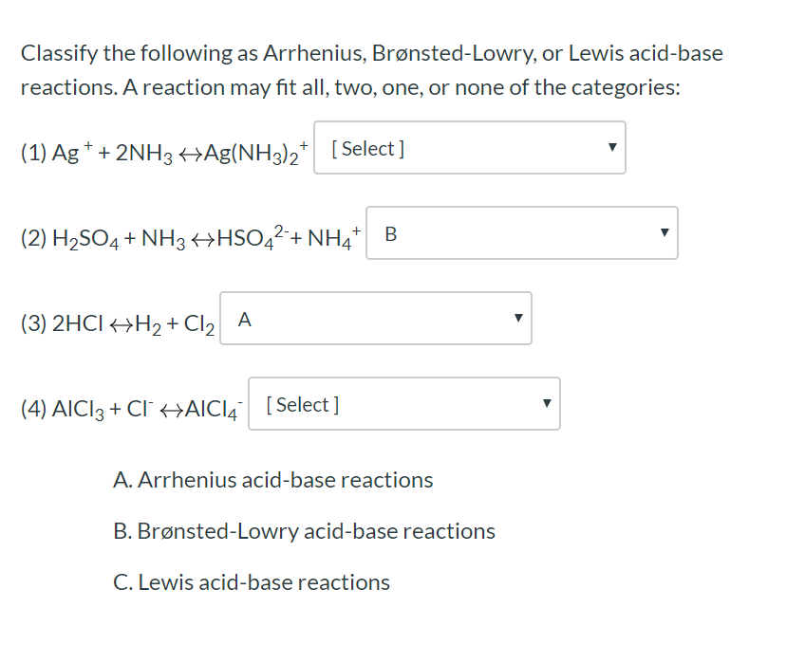Open the [Select] dropdown for reaction 1
Screen dimensions: 805x663
point(470,148)
